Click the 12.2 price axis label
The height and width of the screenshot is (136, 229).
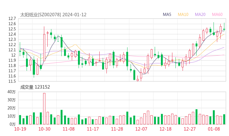coord(12,45)
